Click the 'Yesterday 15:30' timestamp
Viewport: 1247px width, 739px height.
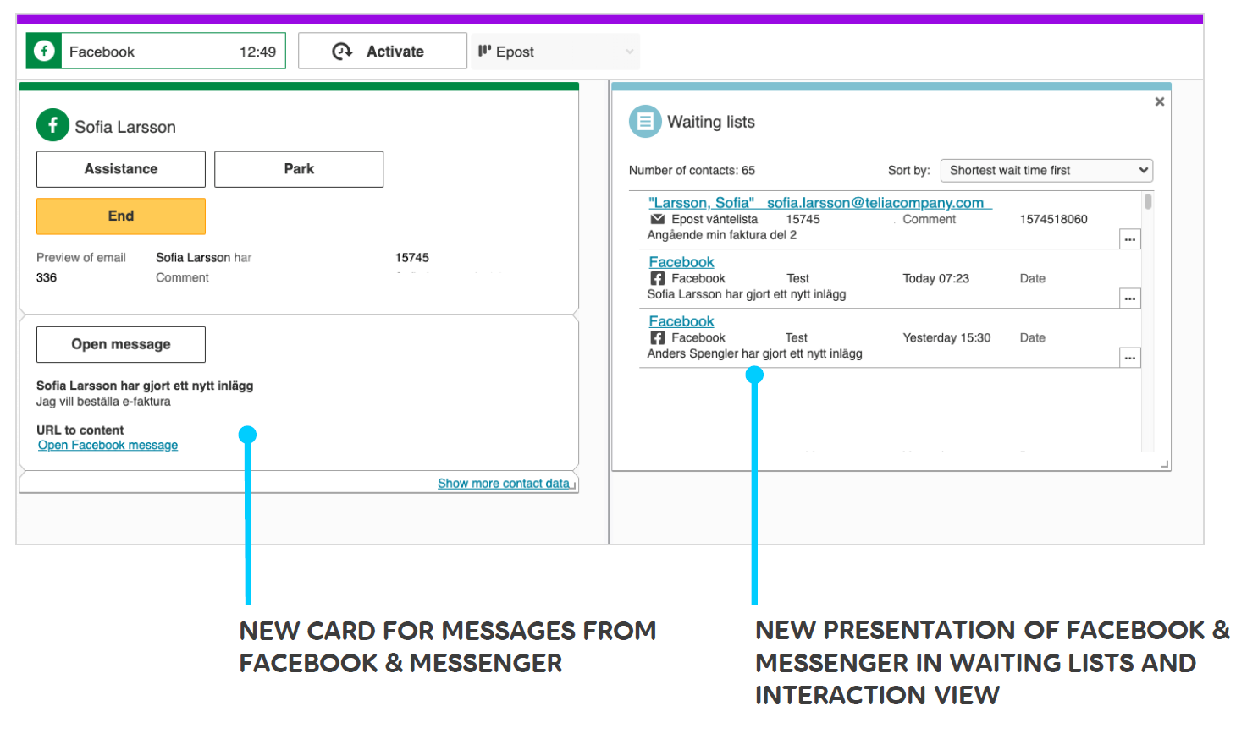point(946,337)
